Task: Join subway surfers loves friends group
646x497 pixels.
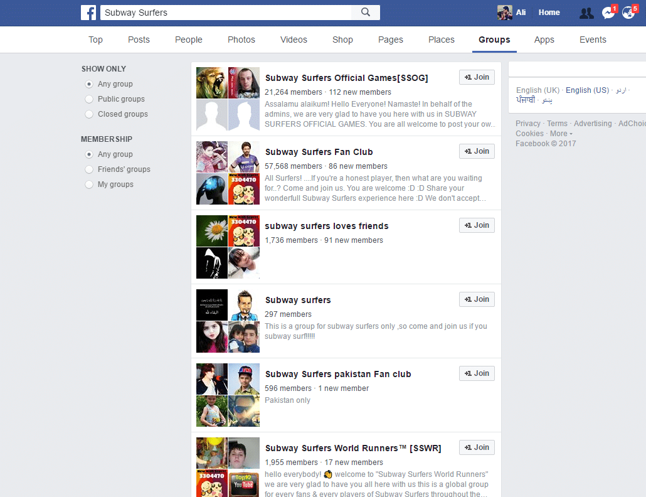Action: point(477,225)
